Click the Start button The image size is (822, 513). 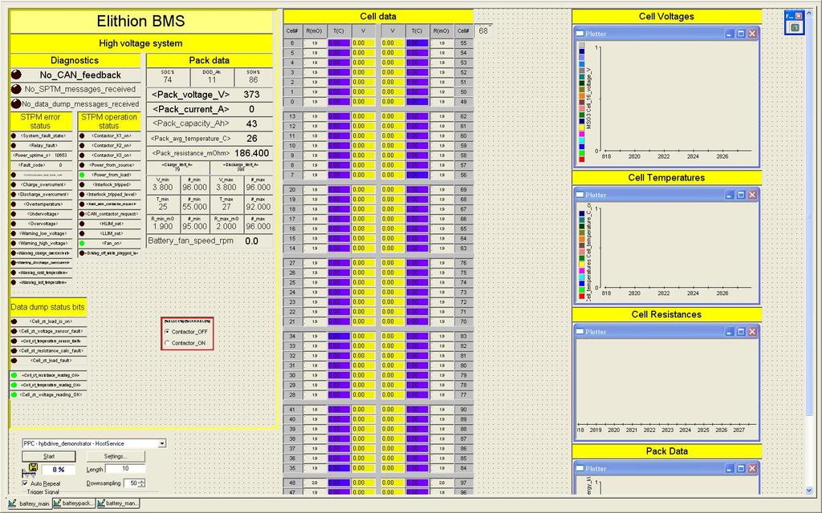(x=49, y=456)
